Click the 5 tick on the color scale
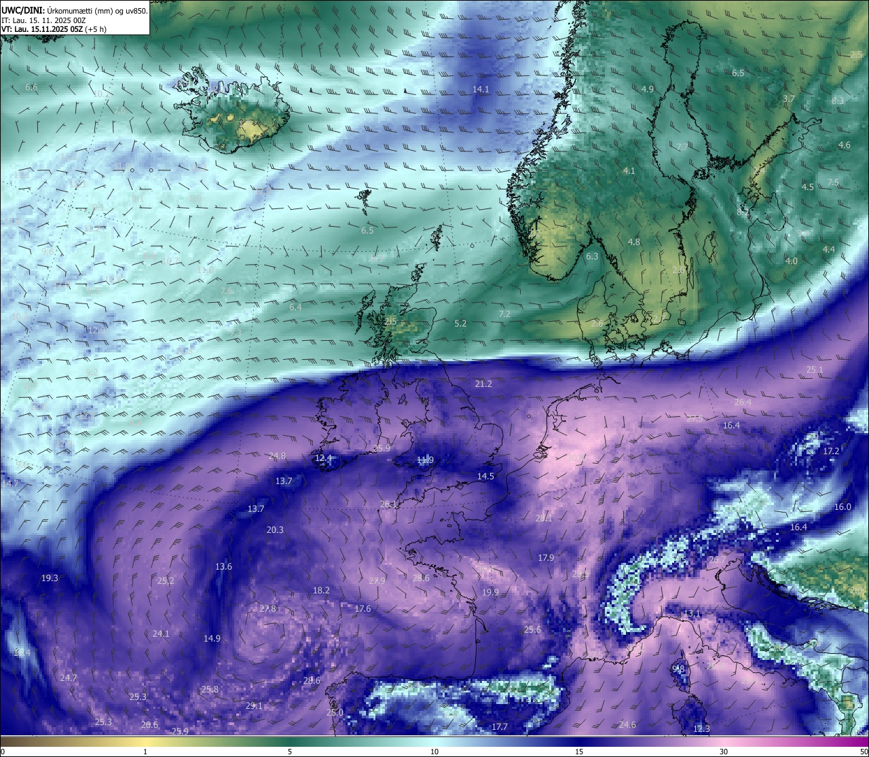This screenshot has height=757, width=869. (290, 752)
